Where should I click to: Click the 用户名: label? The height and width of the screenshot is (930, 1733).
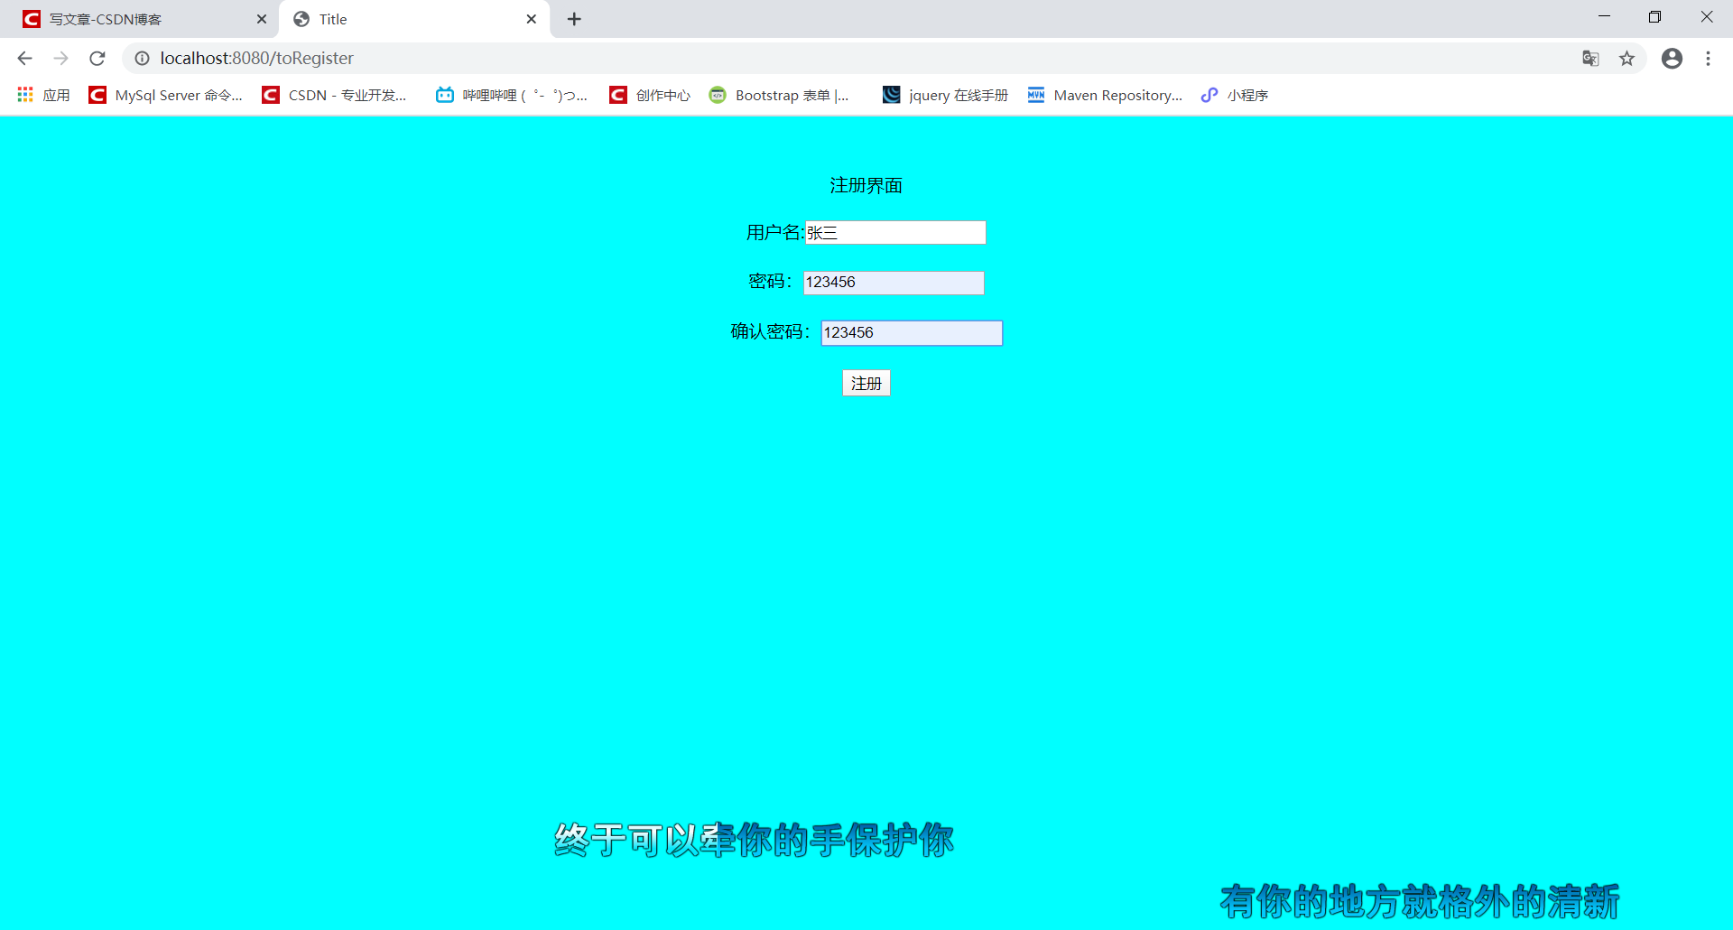(774, 233)
